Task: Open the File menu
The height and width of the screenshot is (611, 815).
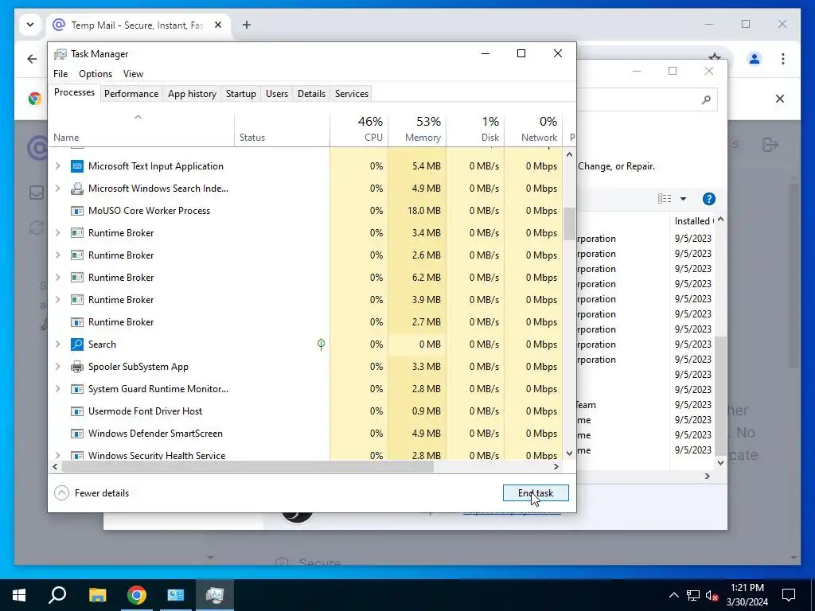Action: pyautogui.click(x=60, y=74)
